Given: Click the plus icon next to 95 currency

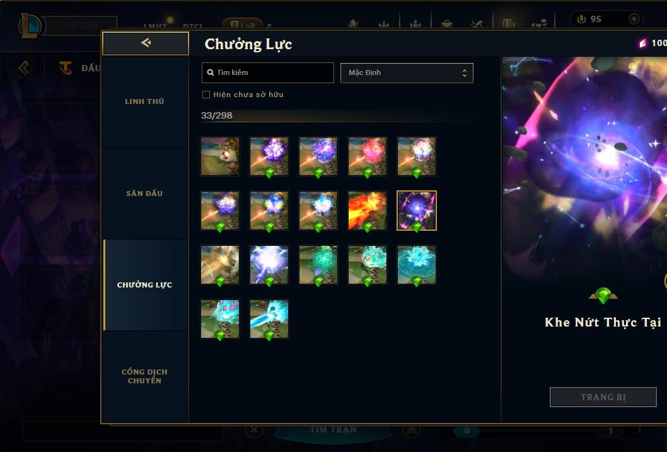Looking at the screenshot, I should (634, 19).
